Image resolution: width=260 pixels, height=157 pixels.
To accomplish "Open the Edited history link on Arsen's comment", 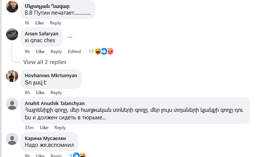I will tap(74, 52).
